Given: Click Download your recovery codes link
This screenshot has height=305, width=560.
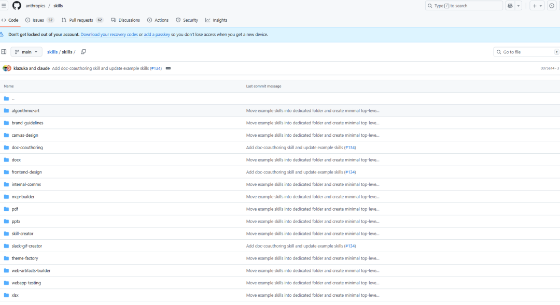Looking at the screenshot, I should click(109, 35).
